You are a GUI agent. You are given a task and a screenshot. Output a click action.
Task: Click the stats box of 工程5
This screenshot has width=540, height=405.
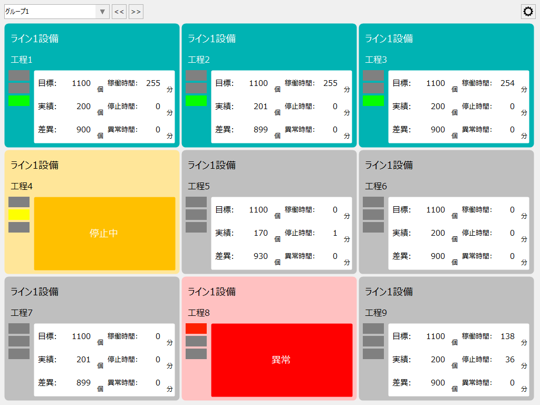pos(282,233)
